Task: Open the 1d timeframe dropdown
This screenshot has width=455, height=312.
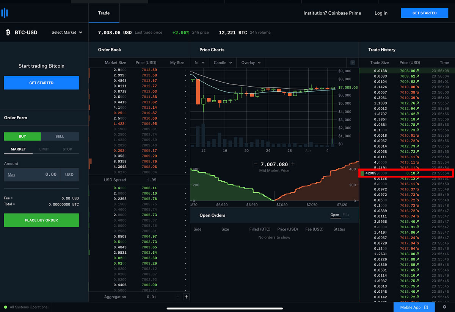Action: coord(199,62)
